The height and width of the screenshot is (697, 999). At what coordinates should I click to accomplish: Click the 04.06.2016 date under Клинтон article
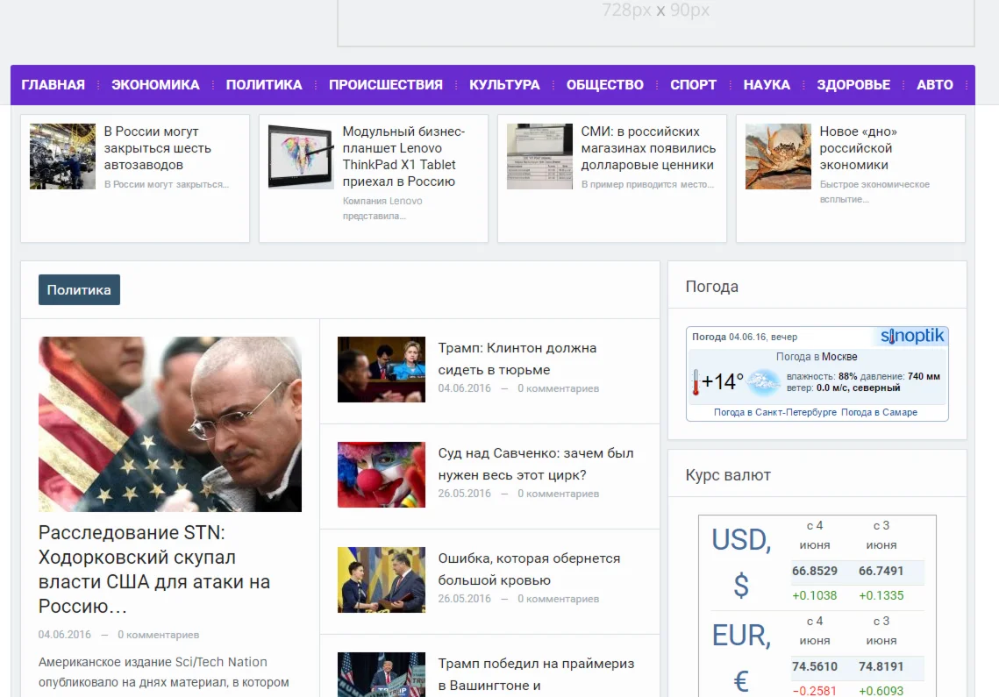point(465,388)
